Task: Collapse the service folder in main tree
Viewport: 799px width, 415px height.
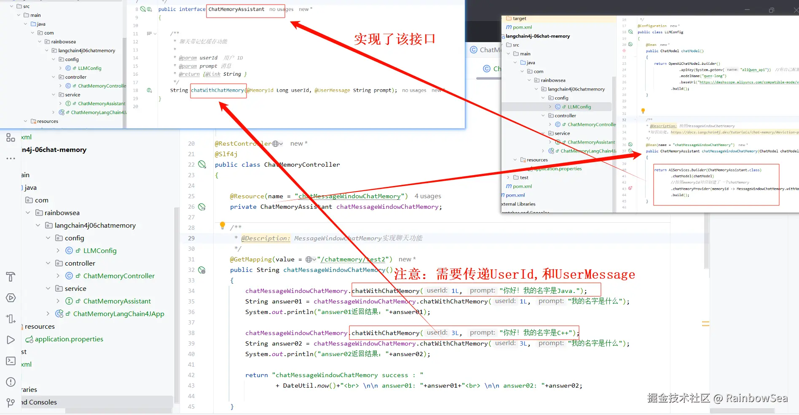Action: pos(48,288)
